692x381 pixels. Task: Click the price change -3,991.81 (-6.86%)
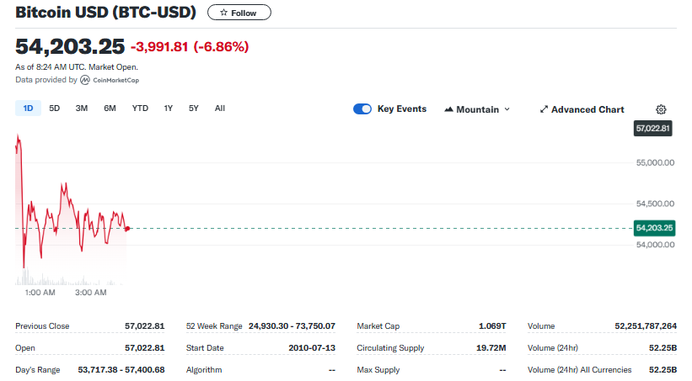[x=190, y=47]
